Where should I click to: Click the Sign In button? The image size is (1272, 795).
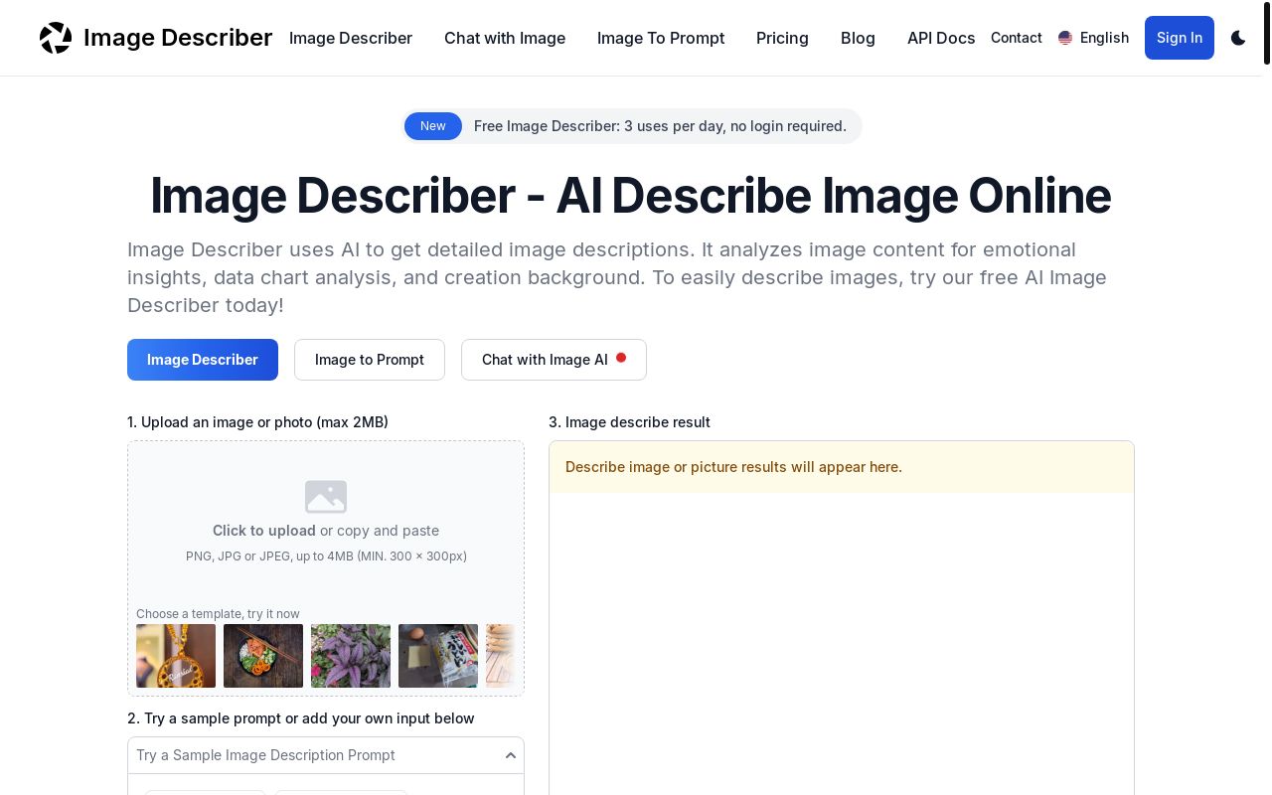coord(1179,38)
